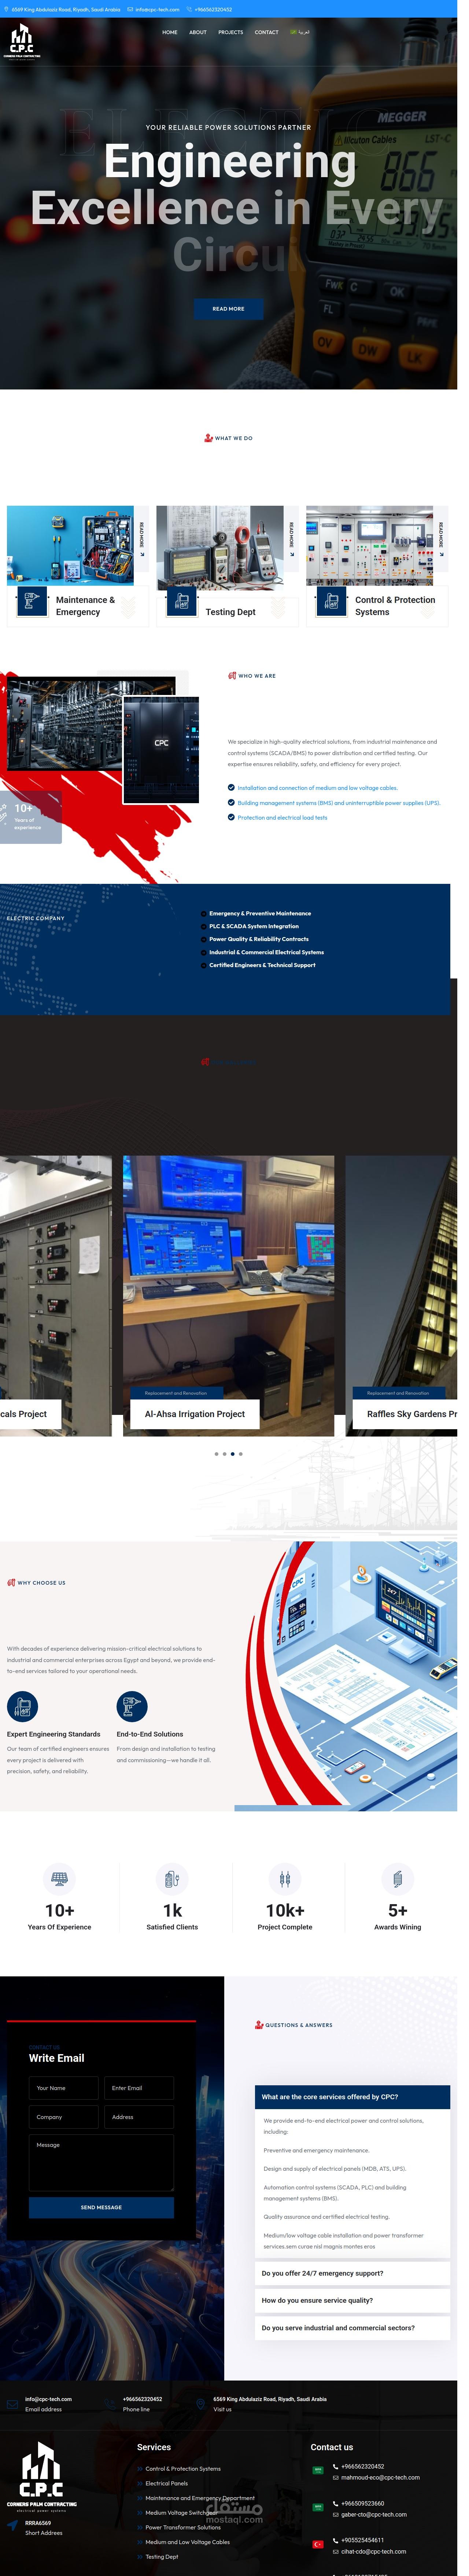
Task: Open Control & Protection Systems title link
Action: click(x=395, y=606)
